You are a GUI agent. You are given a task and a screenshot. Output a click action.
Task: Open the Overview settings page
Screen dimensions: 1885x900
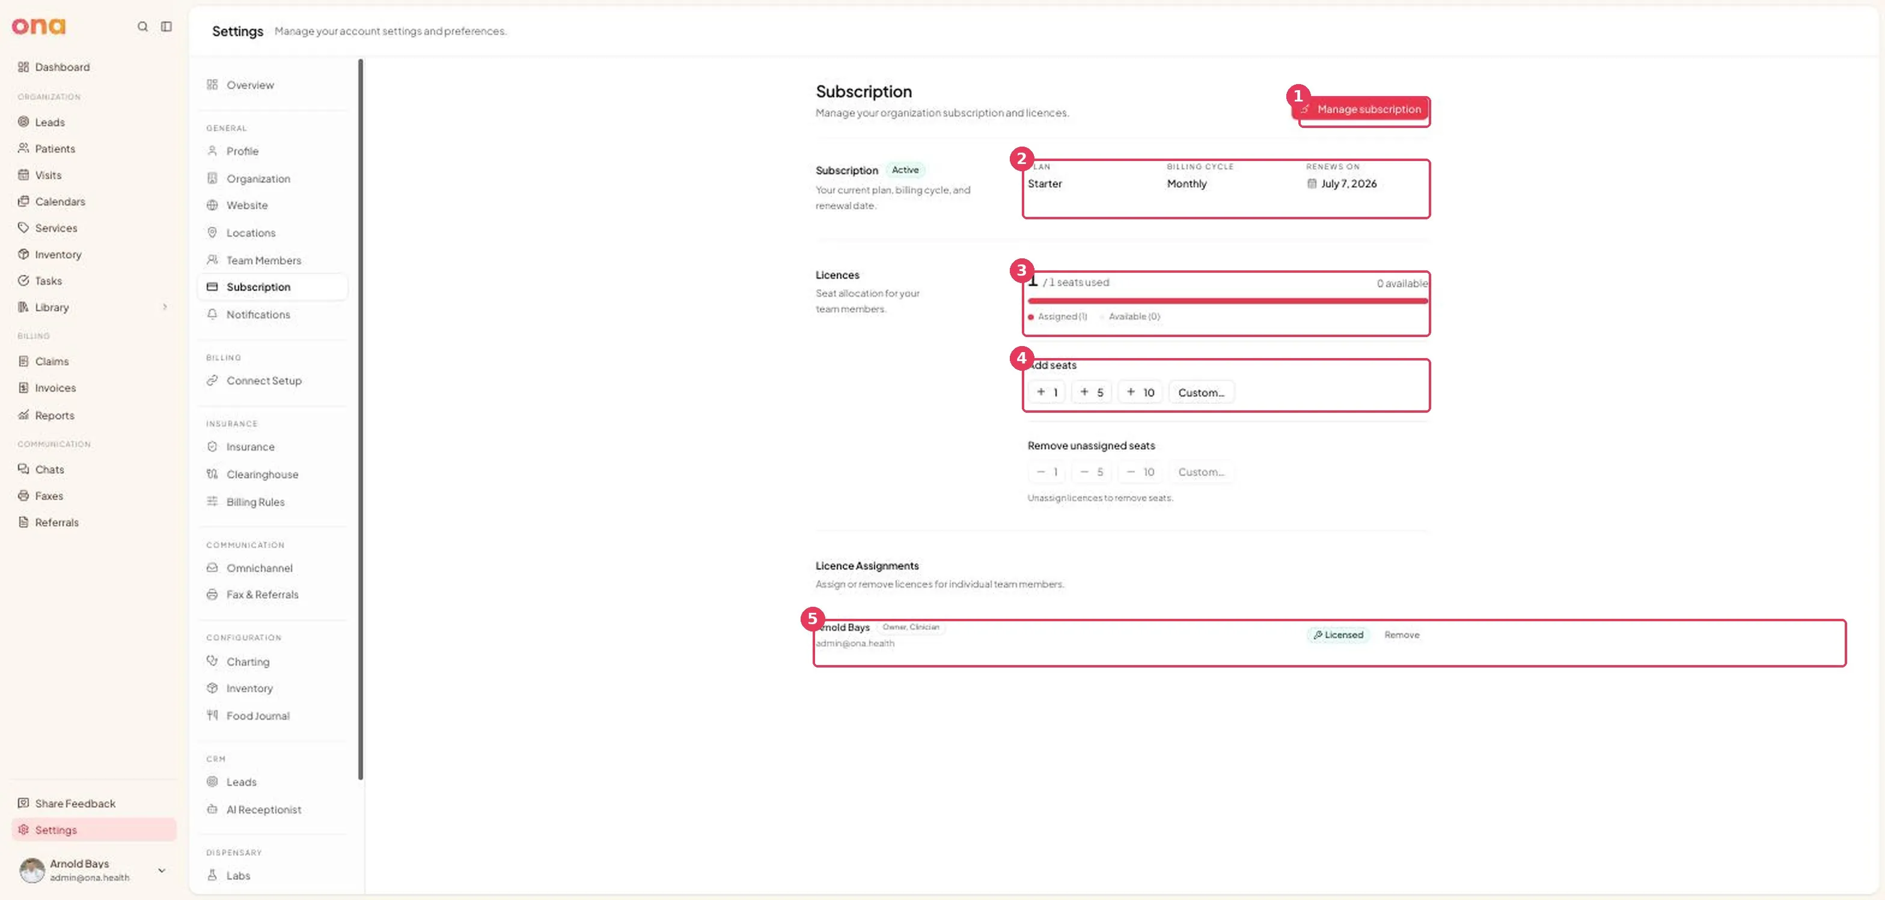point(272,85)
